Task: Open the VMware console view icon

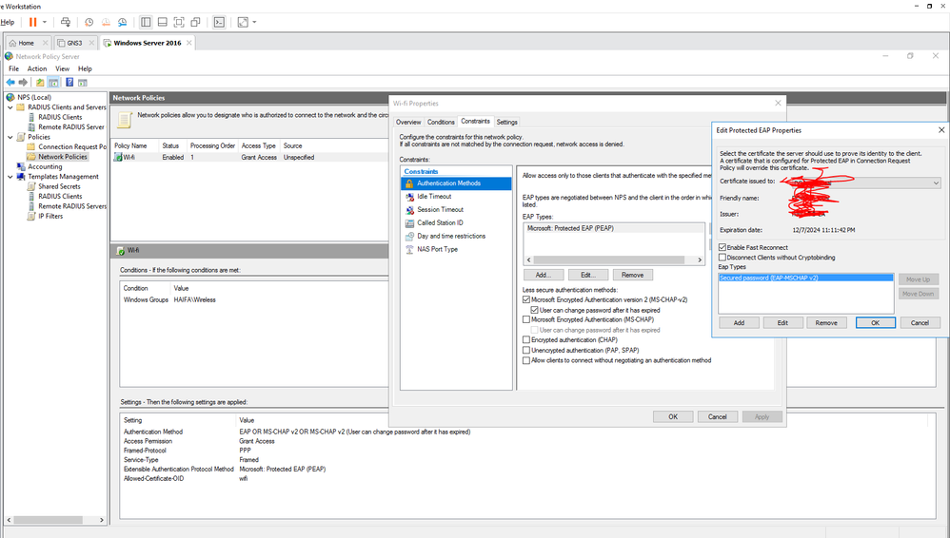Action: pyautogui.click(x=218, y=22)
